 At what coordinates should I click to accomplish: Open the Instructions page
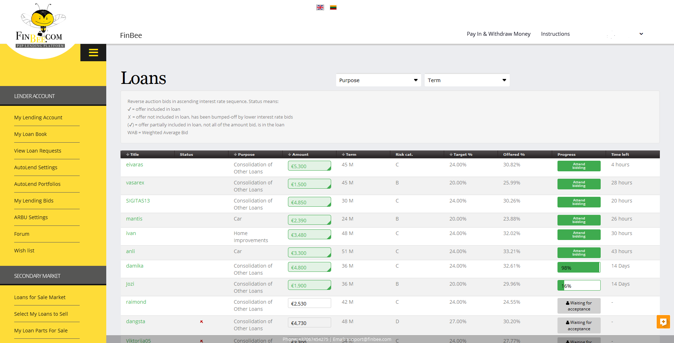coord(555,34)
